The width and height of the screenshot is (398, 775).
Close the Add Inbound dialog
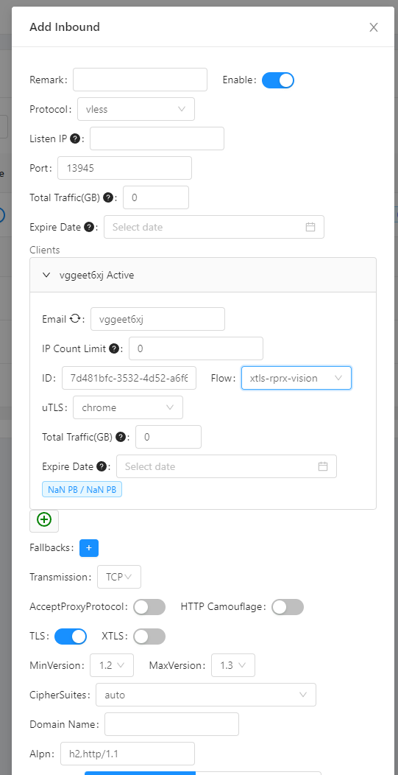click(374, 27)
